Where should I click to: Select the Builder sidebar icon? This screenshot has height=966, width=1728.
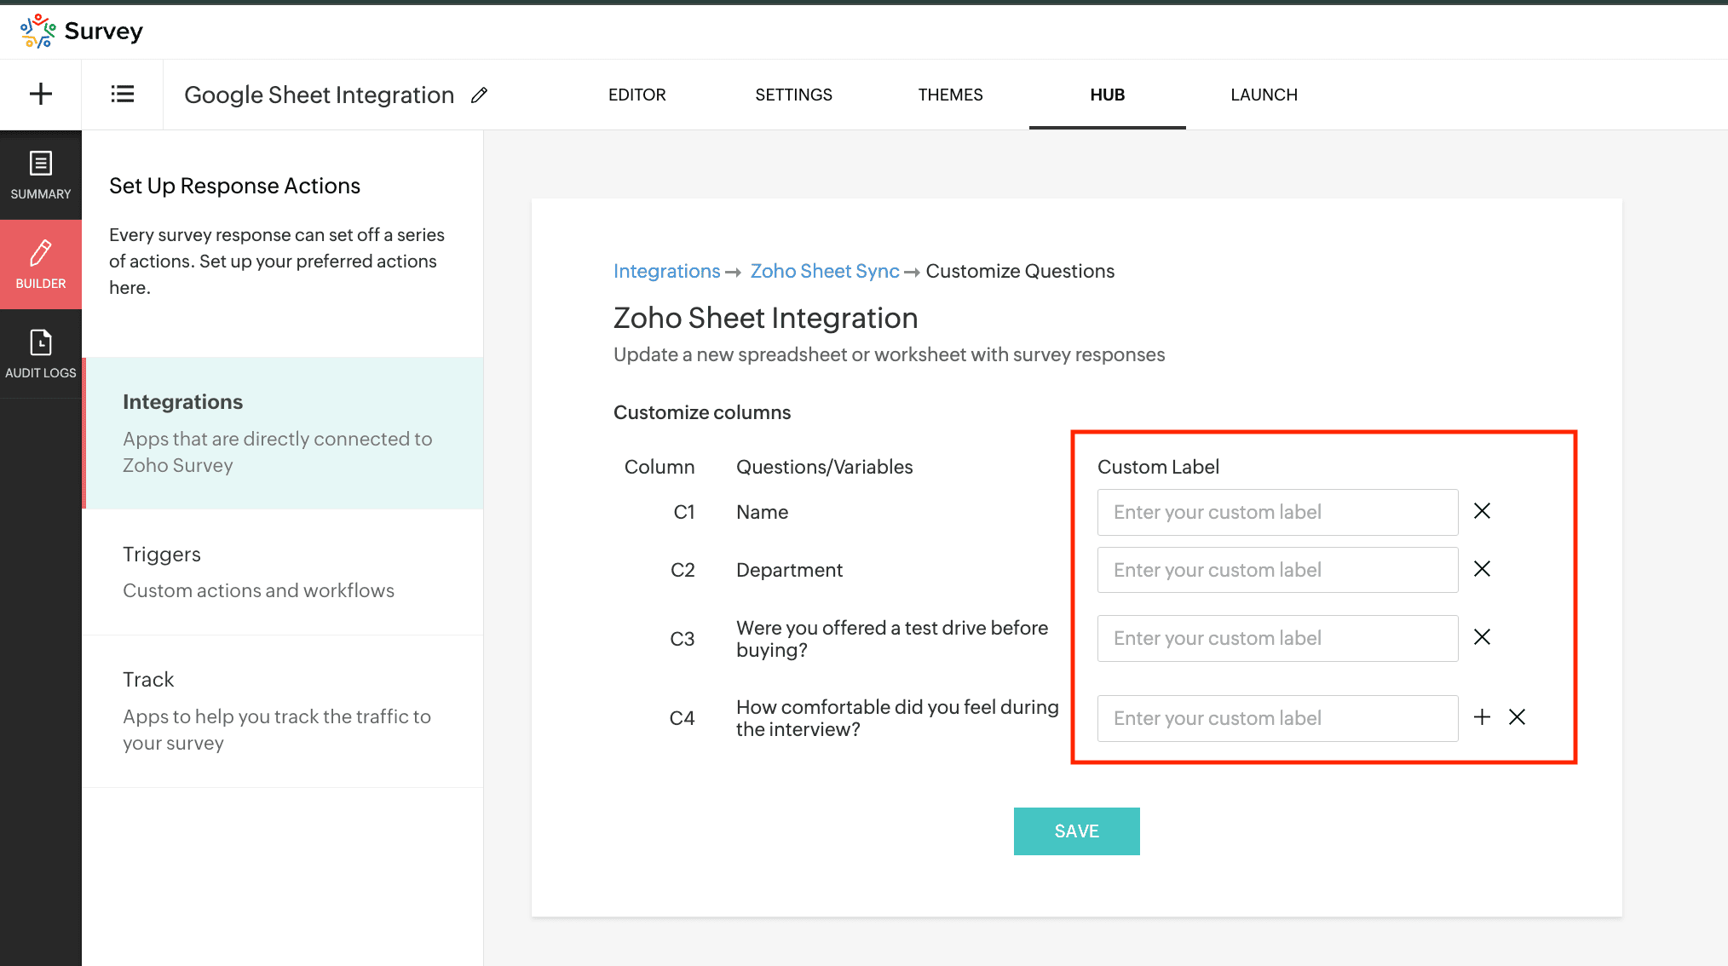(41, 264)
